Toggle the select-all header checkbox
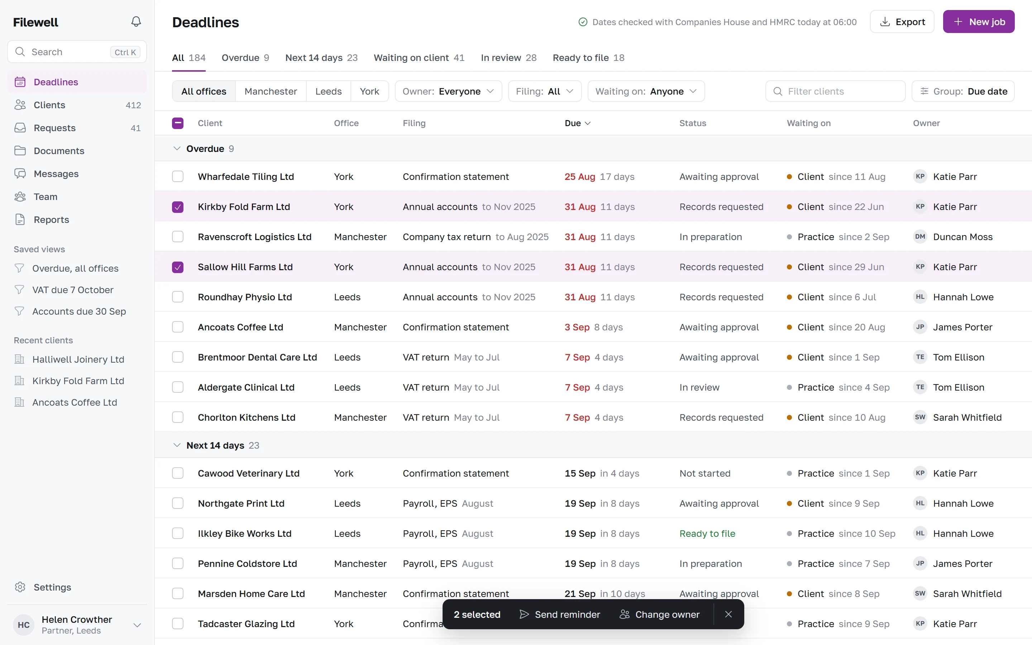 [178, 123]
